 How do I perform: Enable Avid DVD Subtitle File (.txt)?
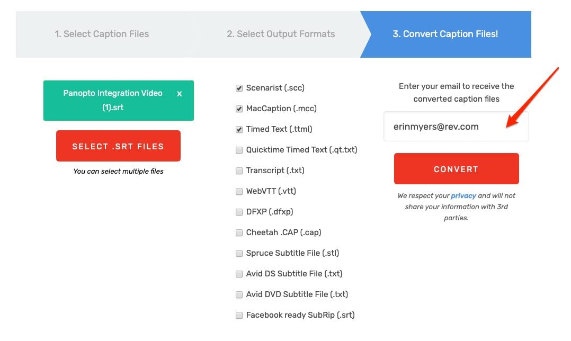(x=239, y=295)
